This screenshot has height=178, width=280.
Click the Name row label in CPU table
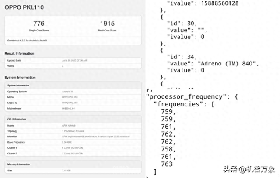pyautogui.click(x=10, y=126)
